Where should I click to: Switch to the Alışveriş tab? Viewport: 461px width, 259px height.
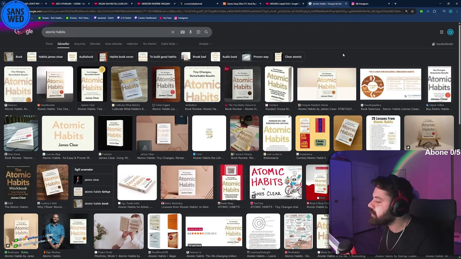80,44
